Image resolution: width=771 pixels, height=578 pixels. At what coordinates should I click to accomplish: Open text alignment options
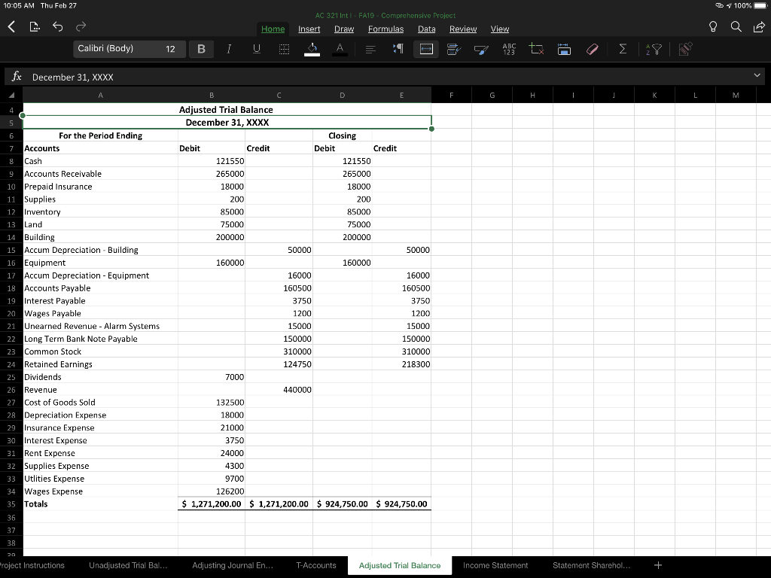(370, 49)
